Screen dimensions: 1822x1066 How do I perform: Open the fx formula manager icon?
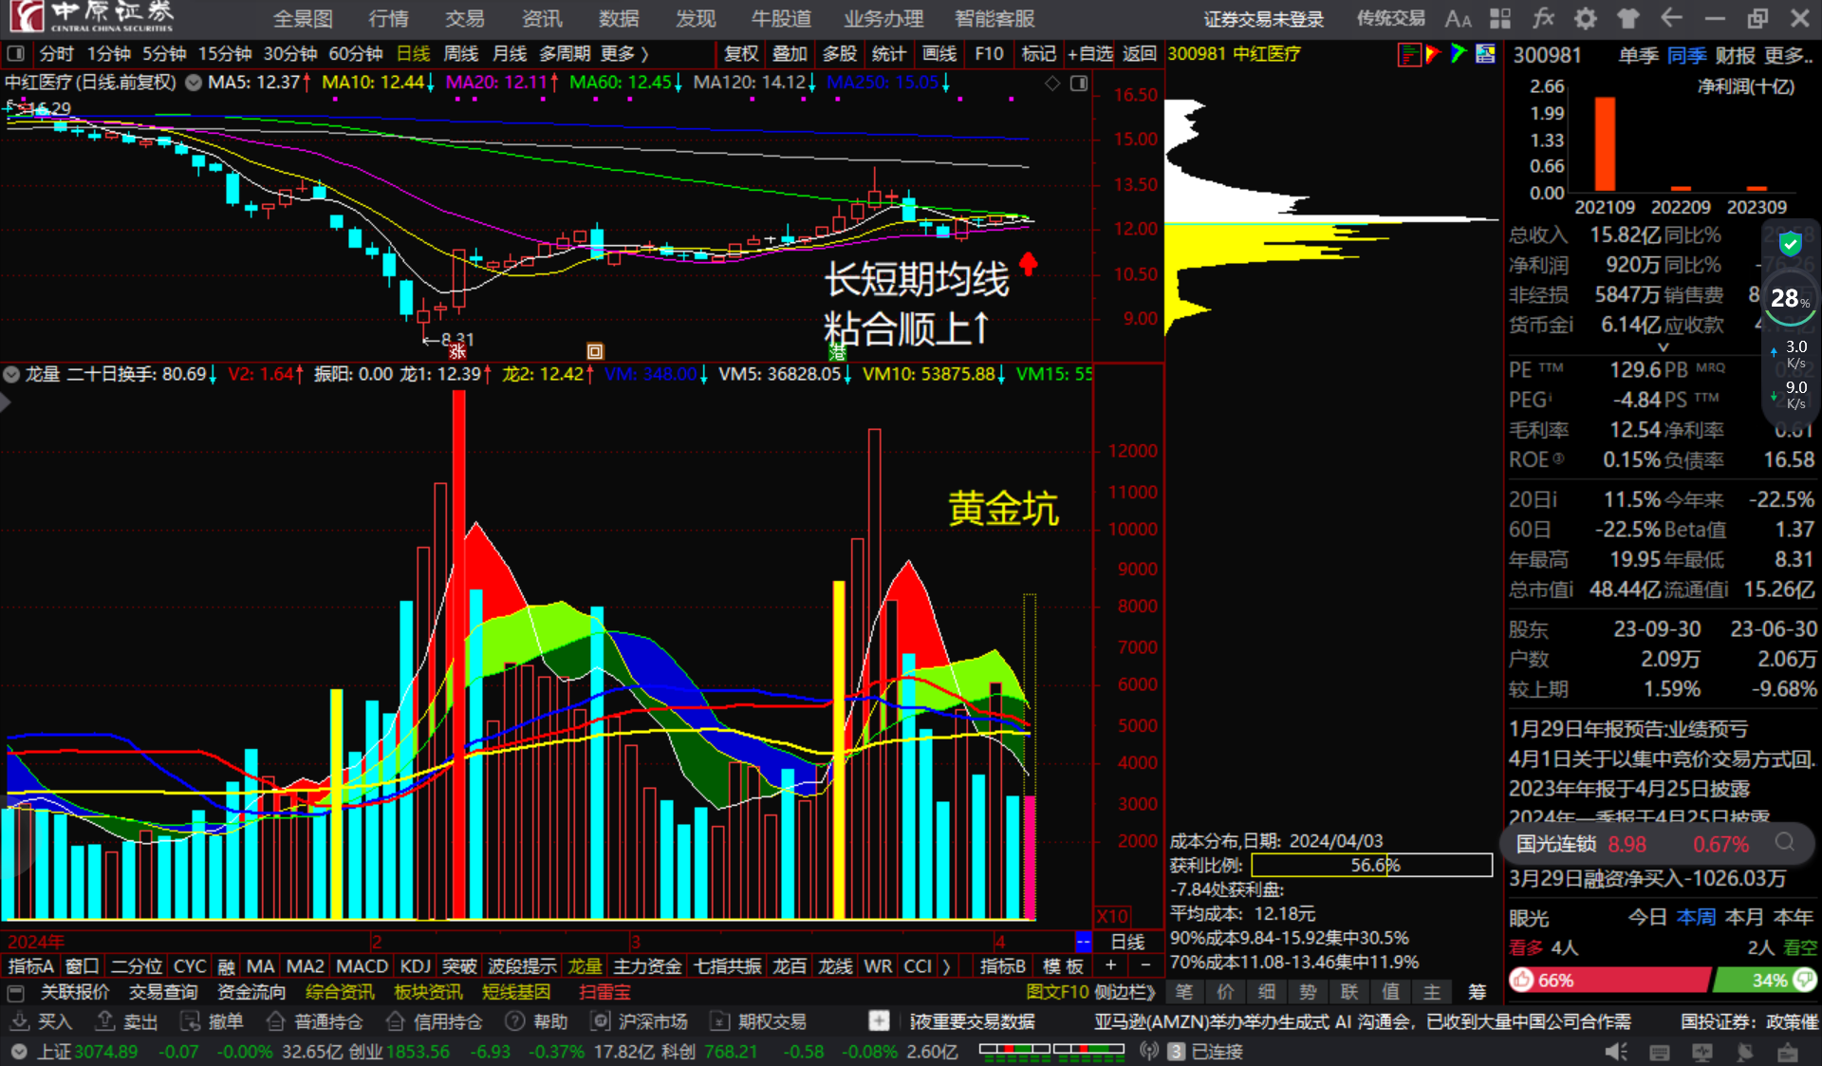[1544, 19]
